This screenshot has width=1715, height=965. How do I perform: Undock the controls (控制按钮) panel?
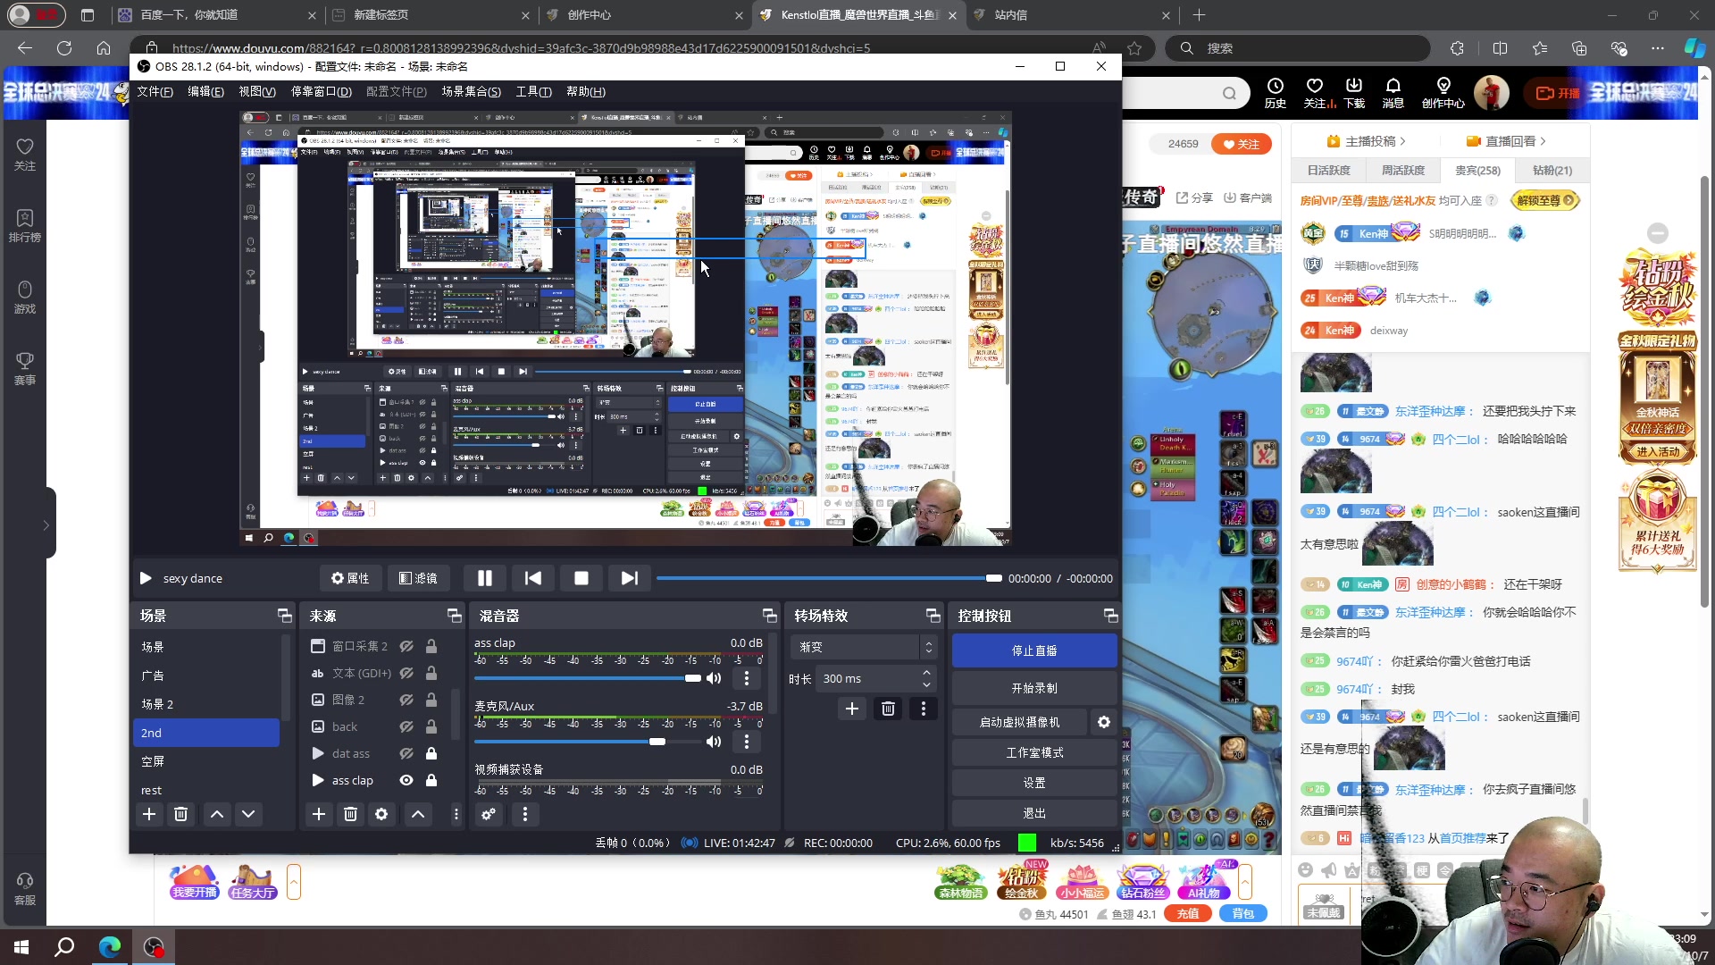click(x=1110, y=616)
